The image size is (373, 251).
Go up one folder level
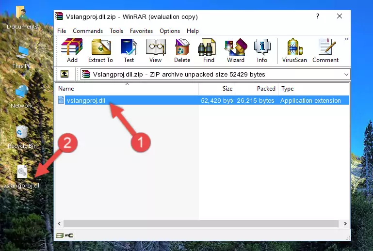click(x=65, y=74)
